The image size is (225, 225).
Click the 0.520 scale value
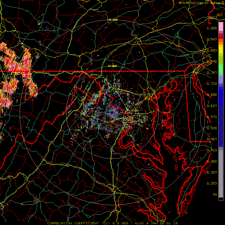coord(212,128)
